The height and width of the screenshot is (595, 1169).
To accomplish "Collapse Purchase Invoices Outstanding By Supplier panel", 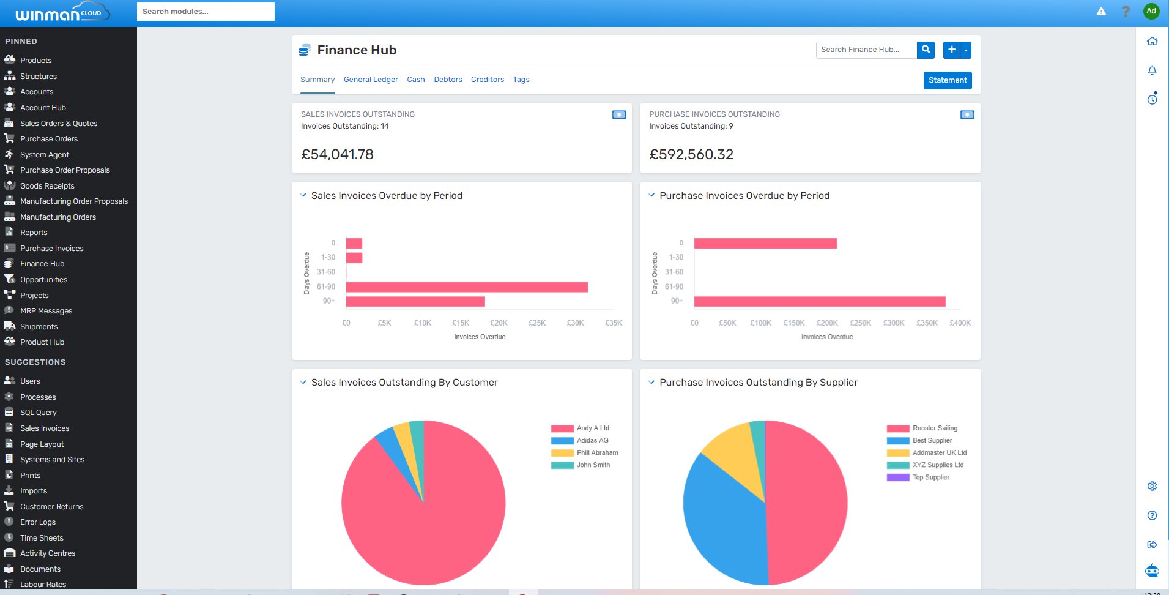I will coord(651,383).
